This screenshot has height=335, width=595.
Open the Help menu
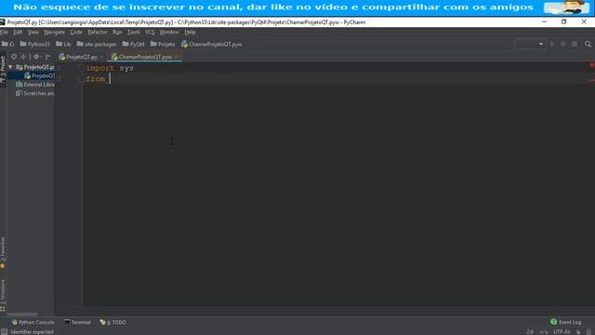click(x=190, y=33)
